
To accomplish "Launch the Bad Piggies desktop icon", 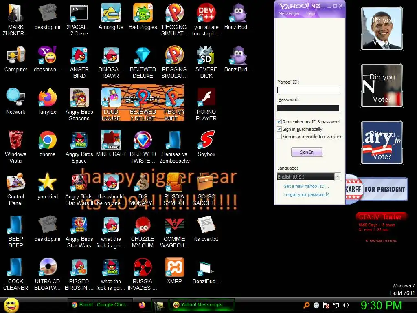I will click(x=143, y=16).
